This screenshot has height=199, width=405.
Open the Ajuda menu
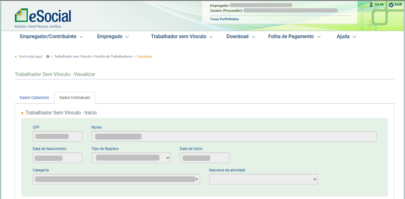pos(346,36)
